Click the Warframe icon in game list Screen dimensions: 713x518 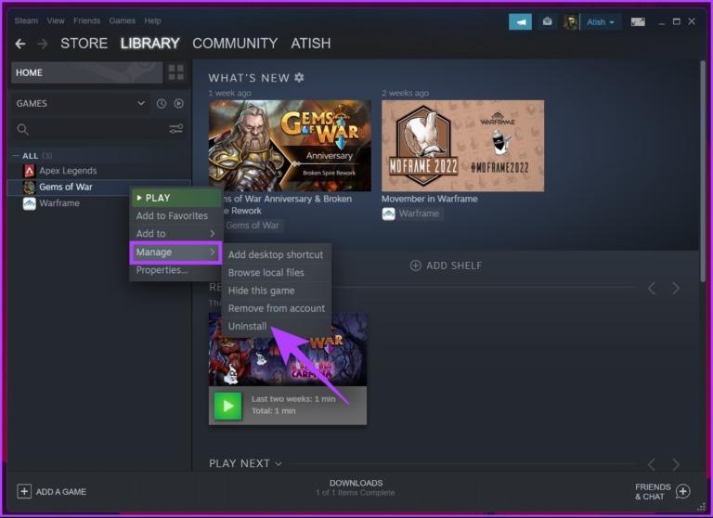30,203
